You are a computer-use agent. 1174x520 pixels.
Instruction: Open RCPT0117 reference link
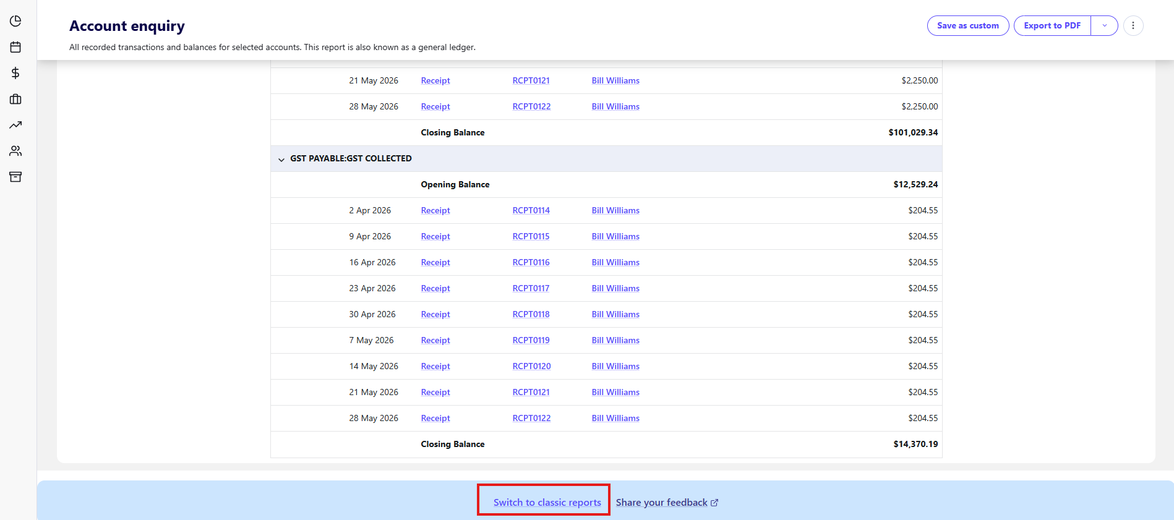[531, 288]
